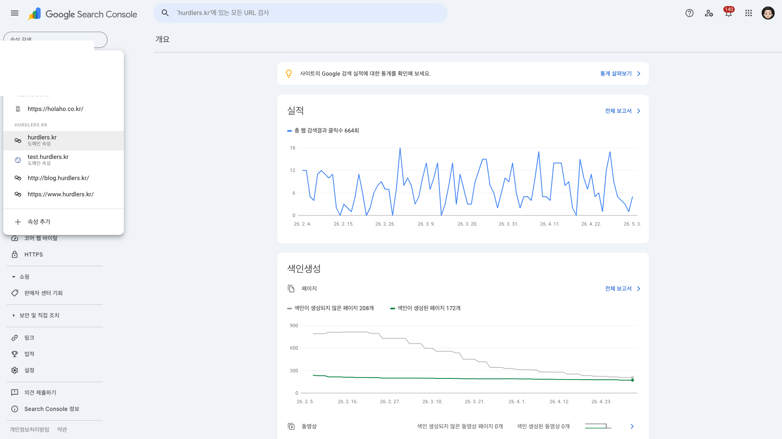Click the plus icon for 속성 추가
This screenshot has width=782, height=439.
(18, 222)
